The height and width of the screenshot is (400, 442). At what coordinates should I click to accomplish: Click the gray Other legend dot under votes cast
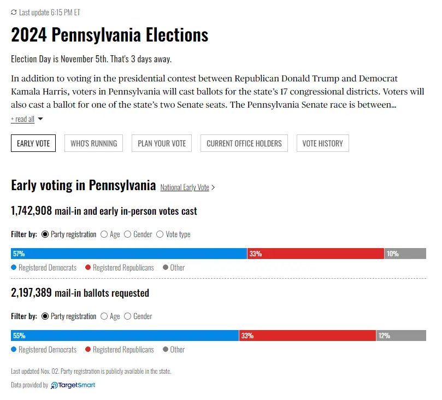(x=166, y=268)
